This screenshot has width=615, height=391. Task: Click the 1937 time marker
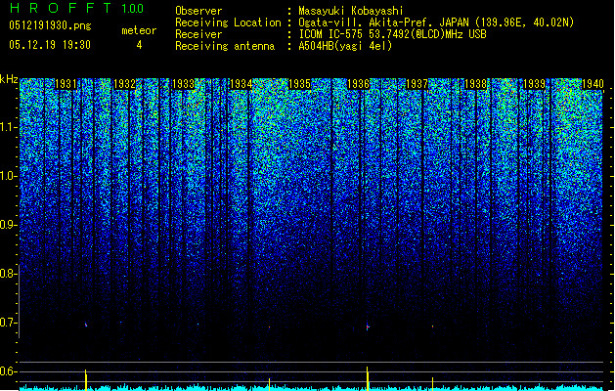417,84
